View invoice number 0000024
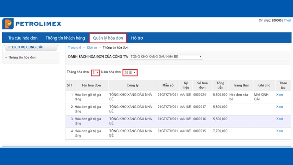The image size is (293, 165). pyautogui.click(x=279, y=95)
